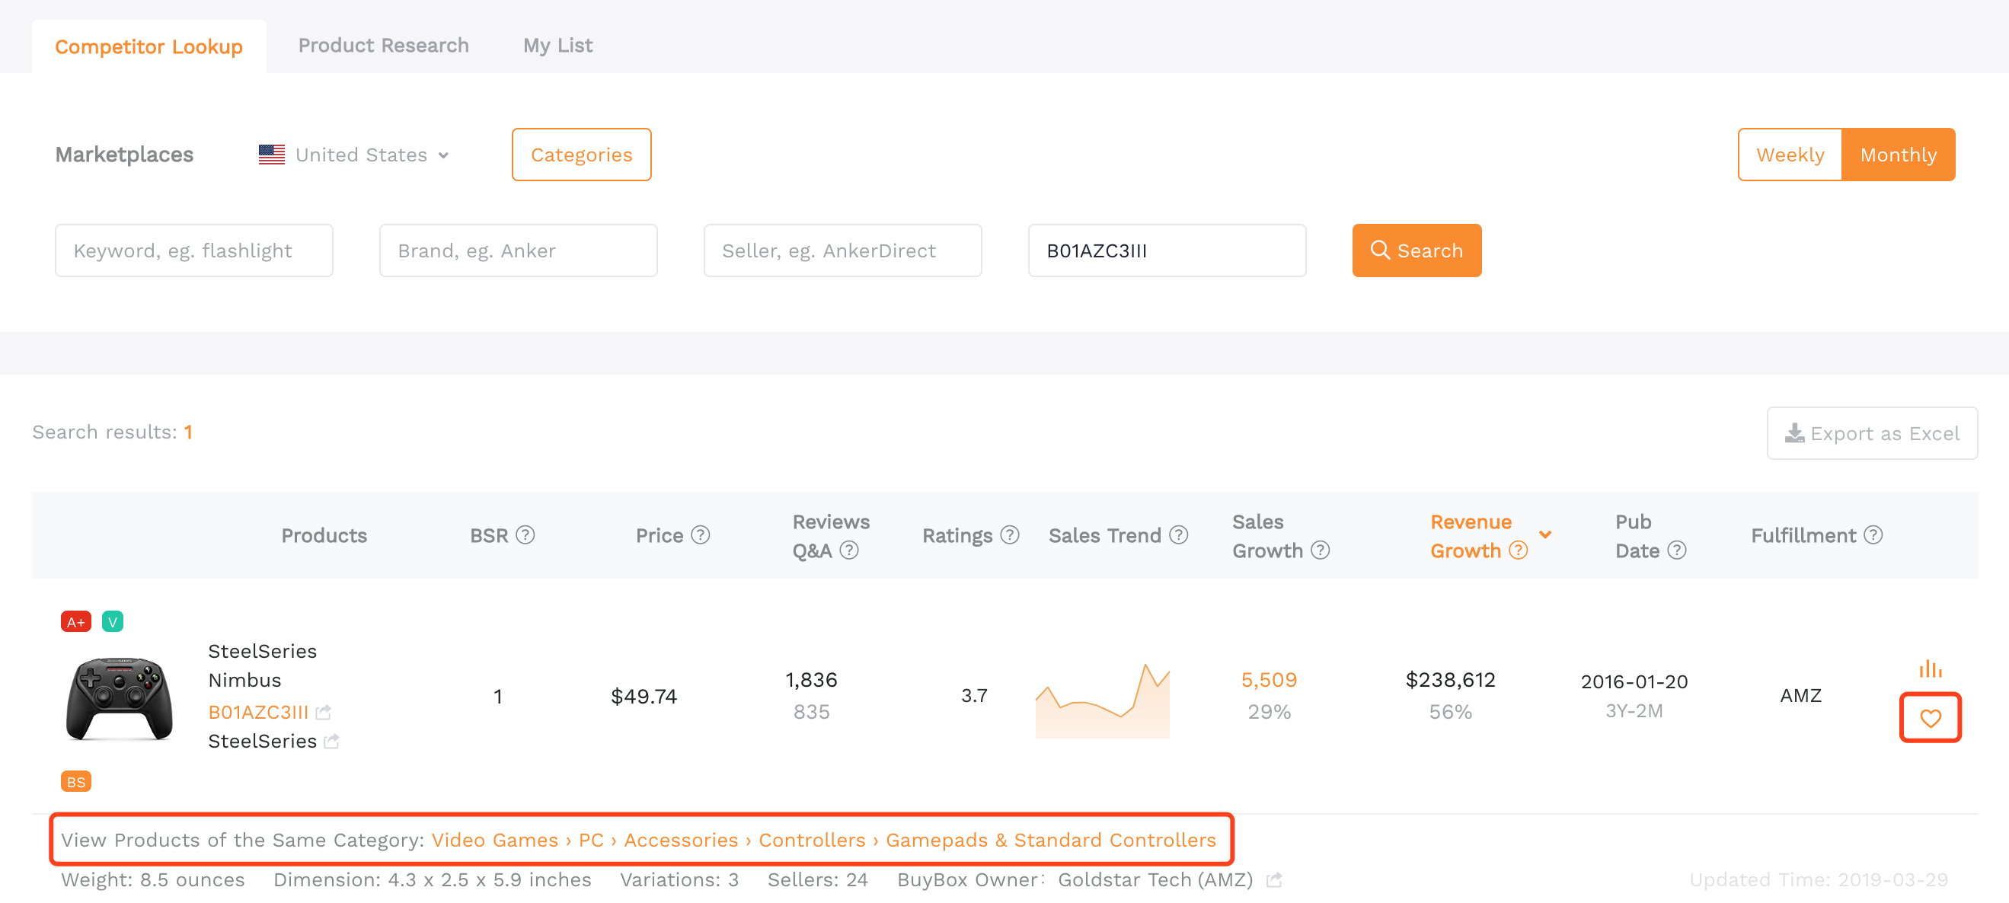Show Q&A help tooltip icon

[848, 550]
